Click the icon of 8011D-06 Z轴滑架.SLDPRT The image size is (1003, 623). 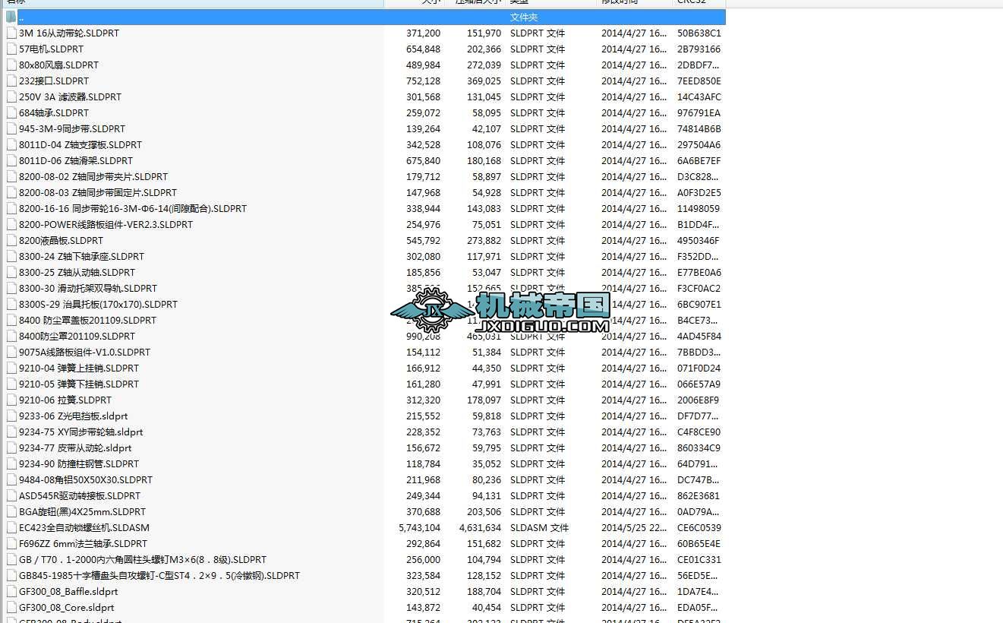pos(11,160)
